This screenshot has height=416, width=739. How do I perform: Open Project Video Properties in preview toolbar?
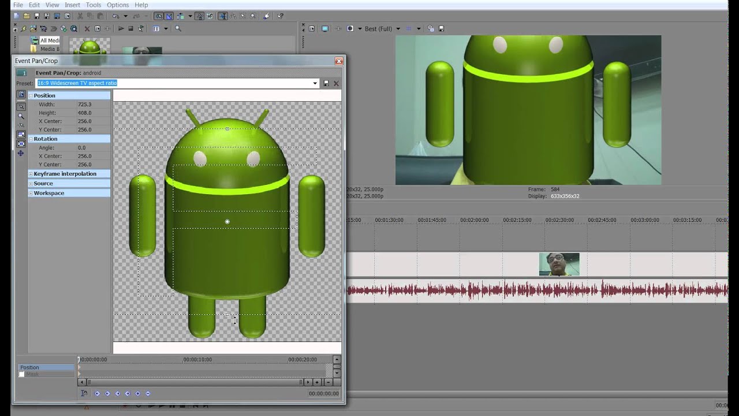pos(312,28)
